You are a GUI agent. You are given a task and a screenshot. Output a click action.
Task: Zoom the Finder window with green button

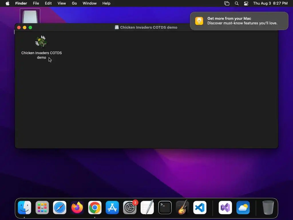tap(30, 27)
